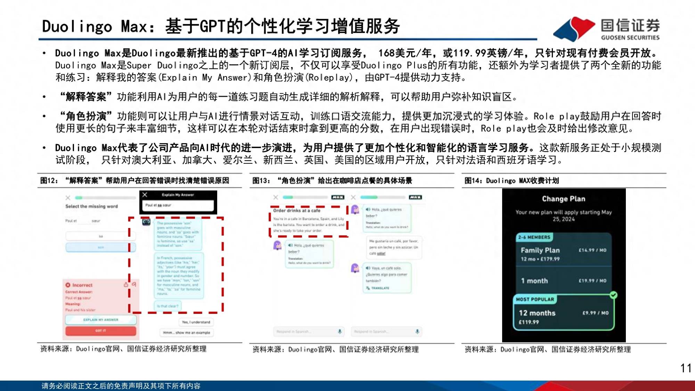Close the Order drinks at a cafe screen
The image size is (695, 391).
pos(276,197)
